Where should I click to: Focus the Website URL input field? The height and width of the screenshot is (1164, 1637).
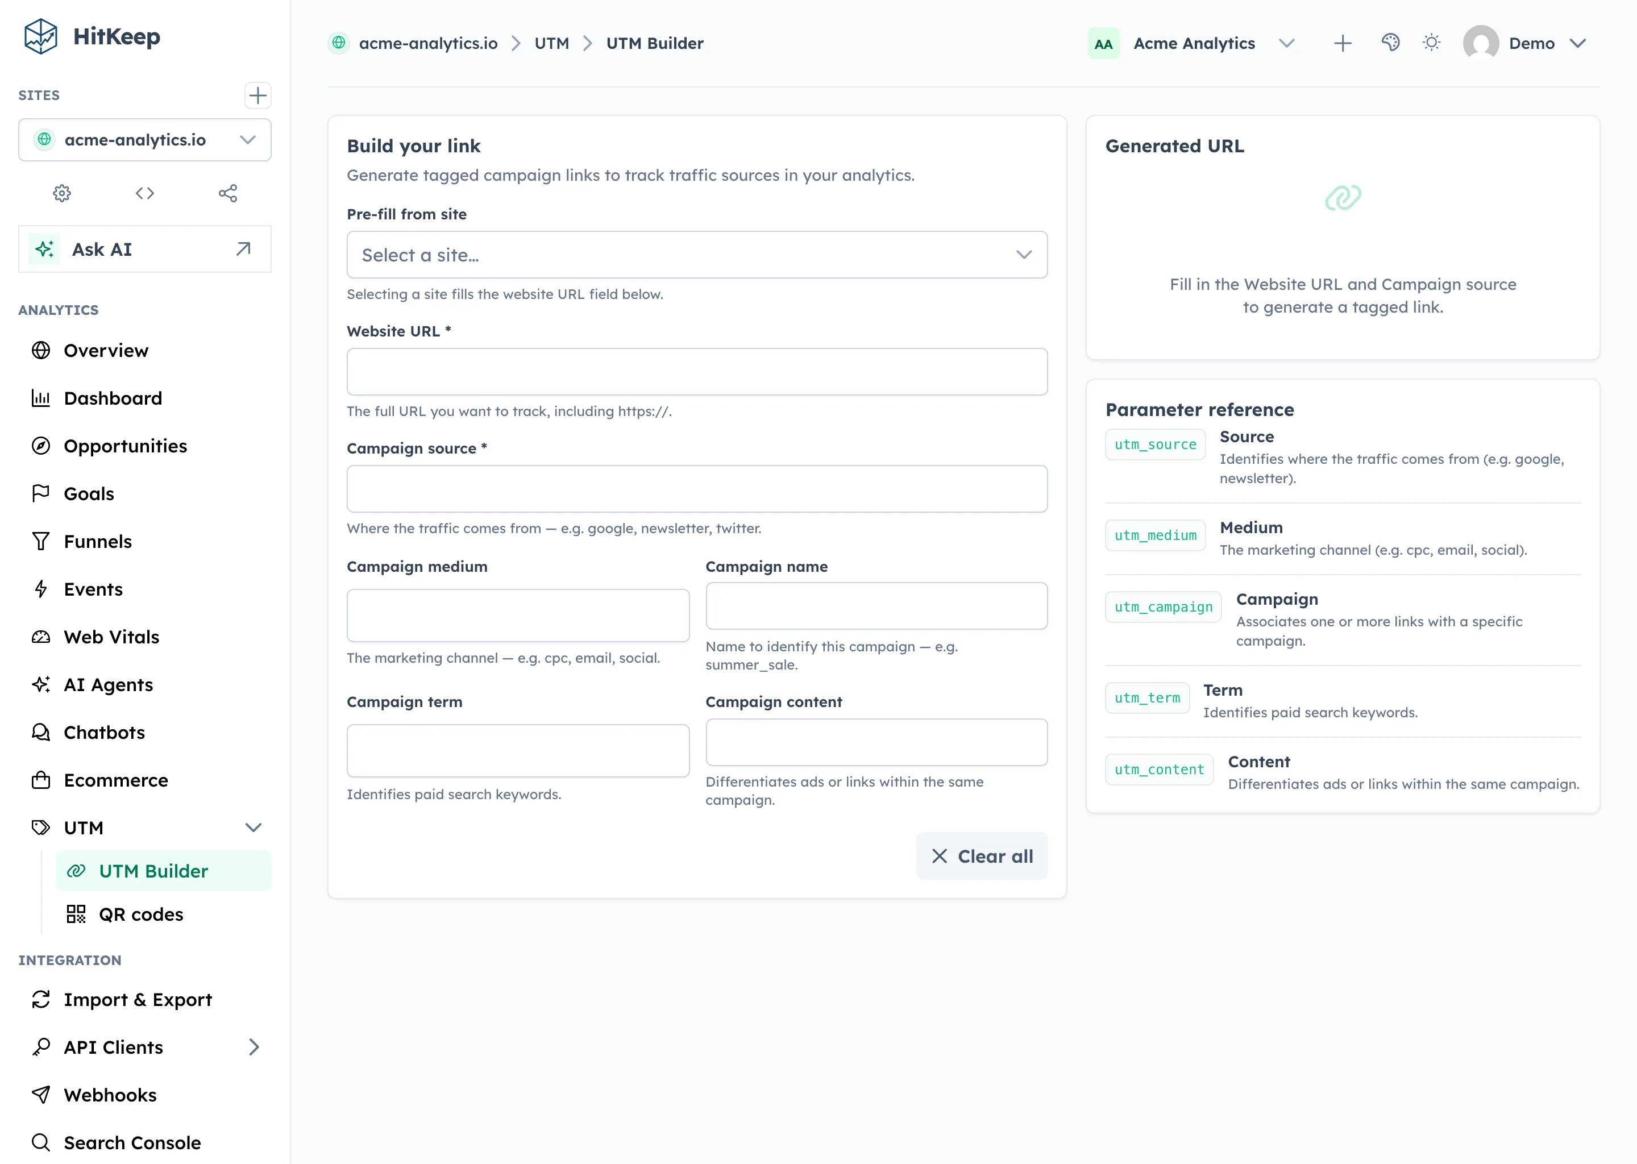click(697, 372)
